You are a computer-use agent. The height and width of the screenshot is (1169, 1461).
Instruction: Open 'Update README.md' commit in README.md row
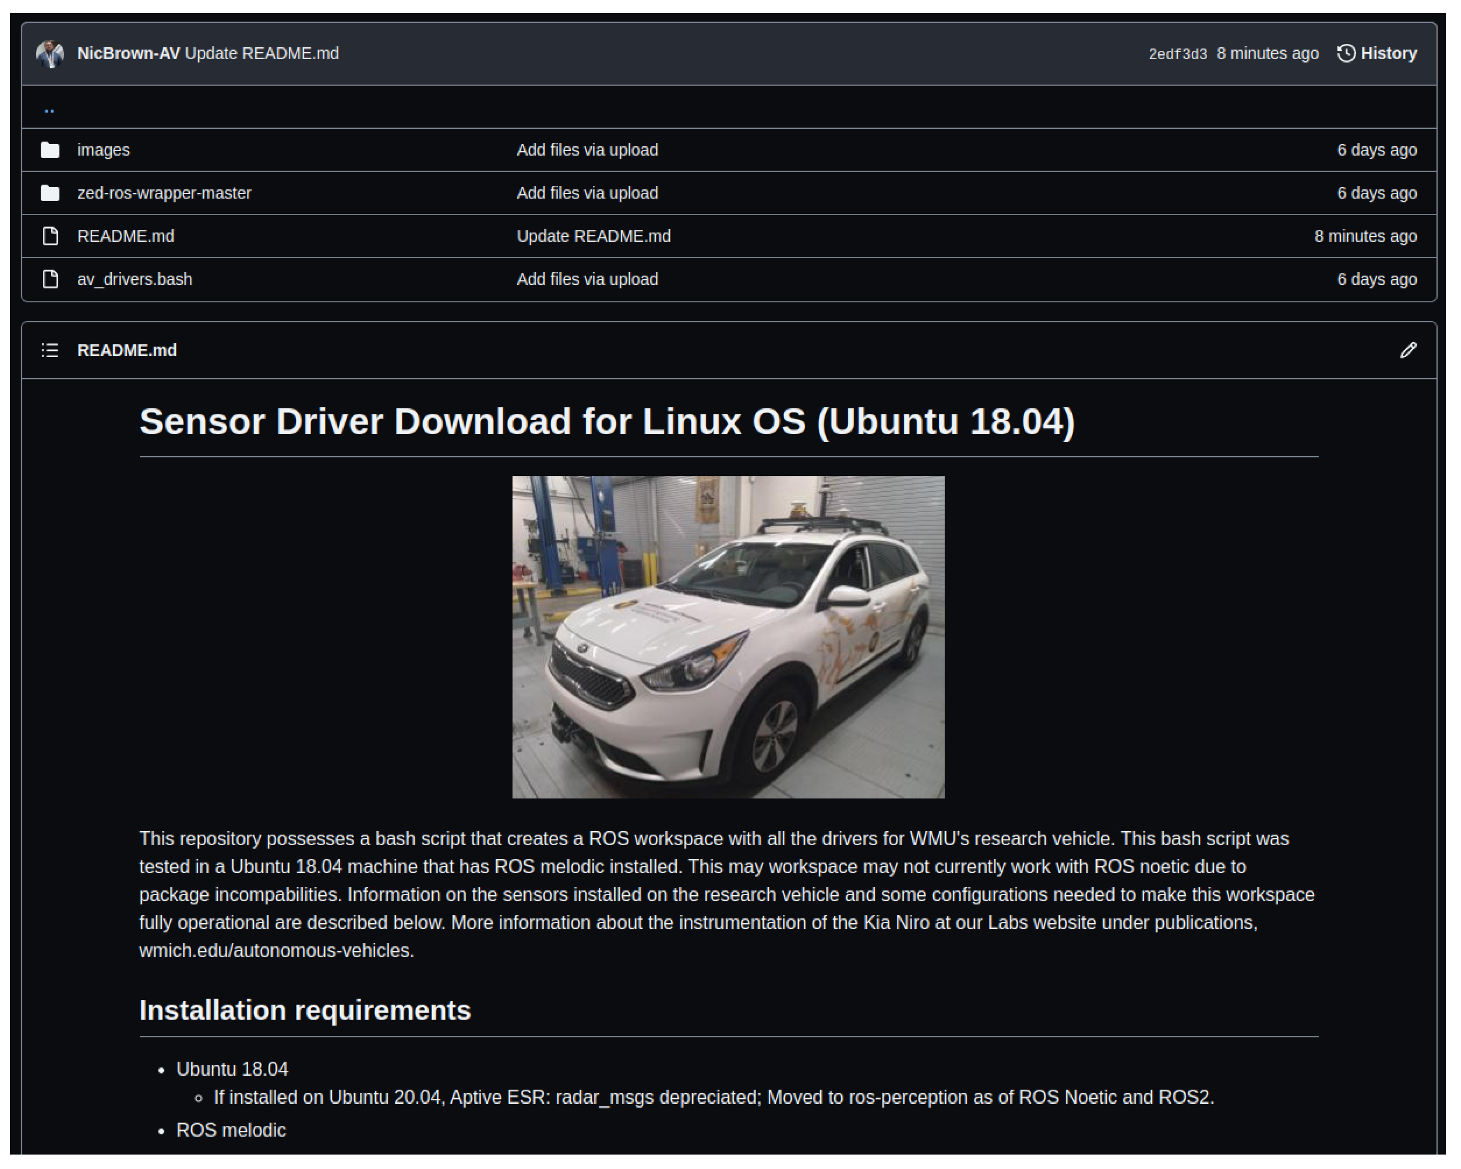click(x=594, y=236)
